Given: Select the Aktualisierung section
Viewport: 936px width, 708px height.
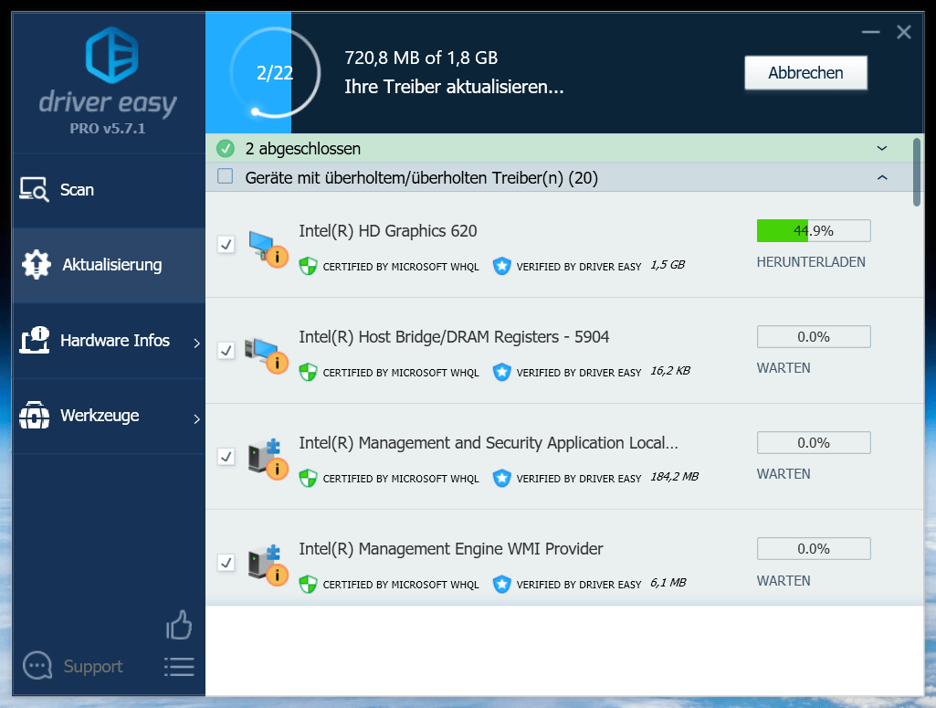Looking at the screenshot, I should pos(109,264).
